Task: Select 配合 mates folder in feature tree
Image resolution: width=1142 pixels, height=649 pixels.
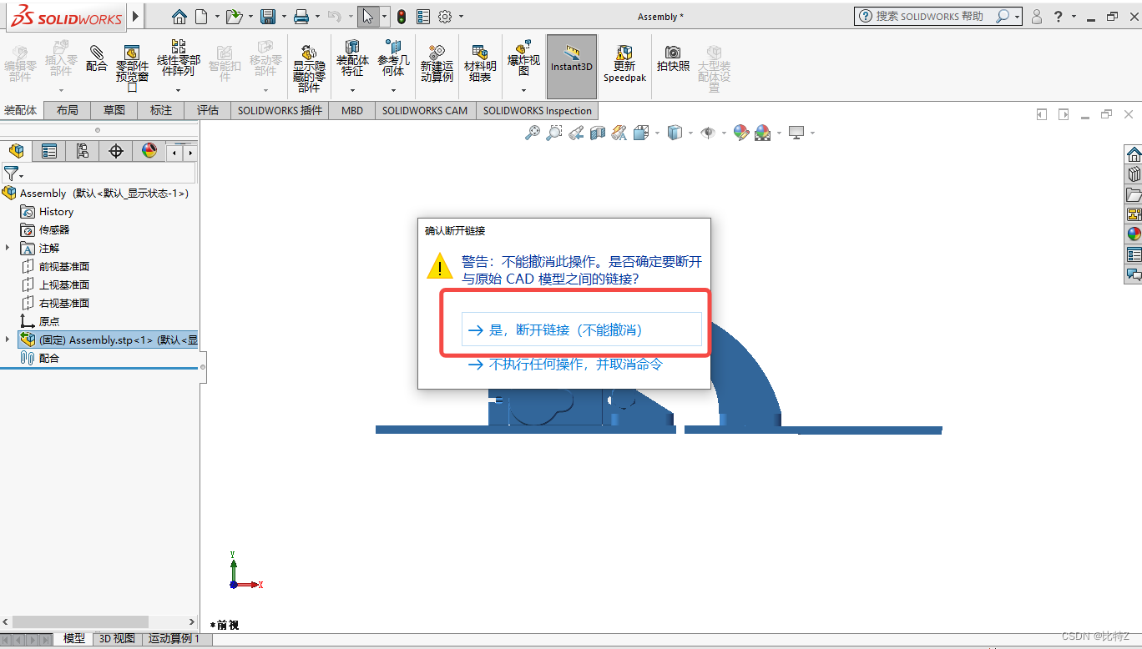Action: click(x=49, y=358)
